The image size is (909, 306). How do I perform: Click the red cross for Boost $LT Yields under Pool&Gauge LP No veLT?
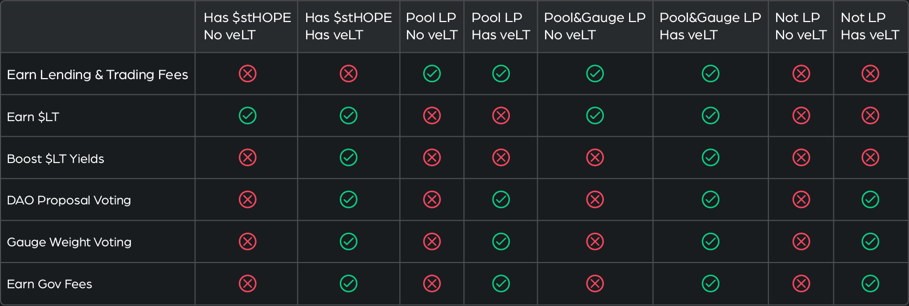(595, 158)
